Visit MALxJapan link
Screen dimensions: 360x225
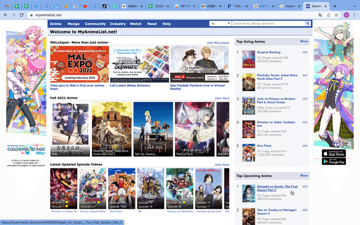coord(218,43)
